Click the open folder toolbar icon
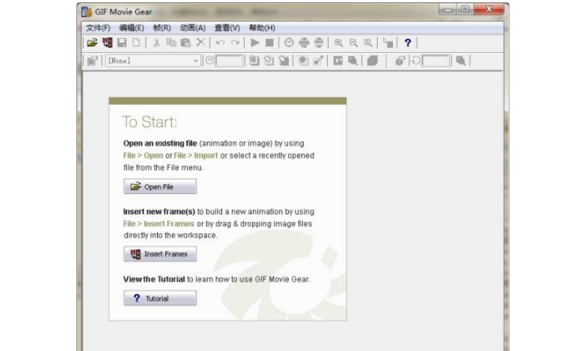The height and width of the screenshot is (351, 586). pyautogui.click(x=92, y=42)
